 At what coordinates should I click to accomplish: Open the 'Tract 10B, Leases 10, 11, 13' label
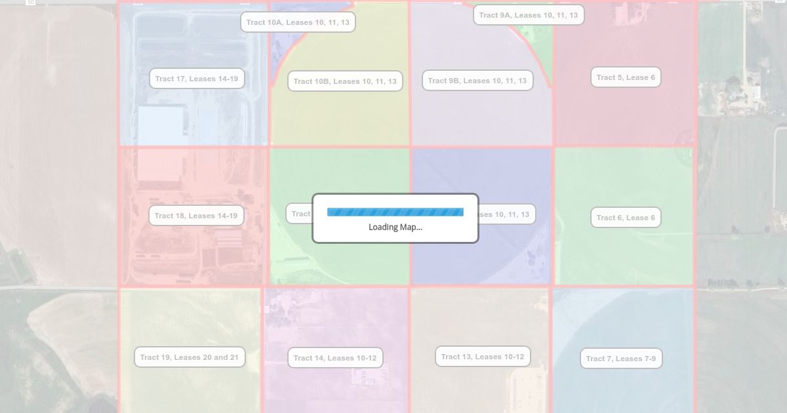[x=345, y=81]
